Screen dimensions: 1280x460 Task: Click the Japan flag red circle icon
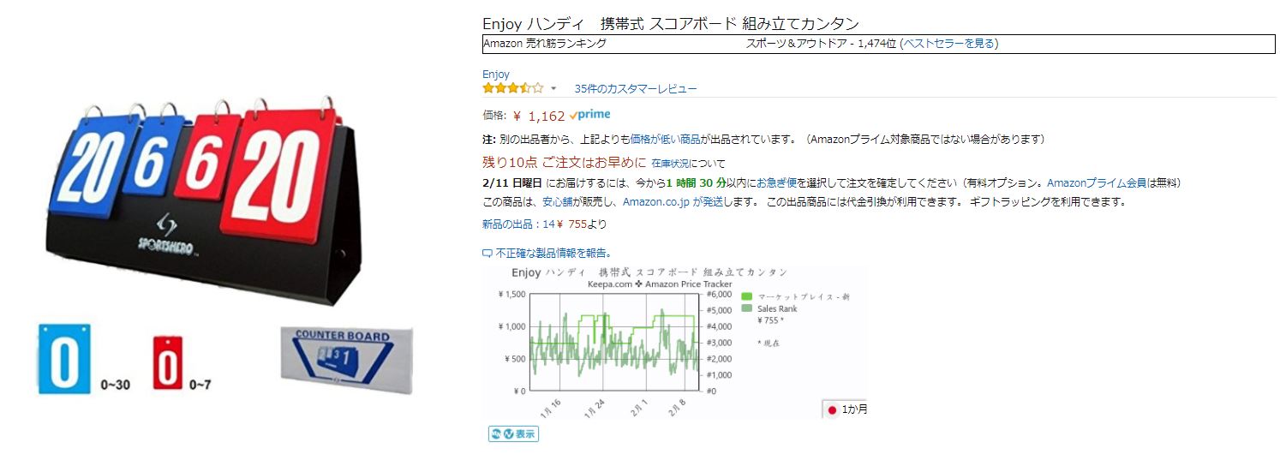pyautogui.click(x=832, y=410)
